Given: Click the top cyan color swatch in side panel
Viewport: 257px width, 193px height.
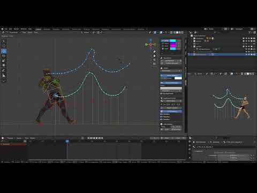Looking at the screenshot, I should click(x=173, y=41).
